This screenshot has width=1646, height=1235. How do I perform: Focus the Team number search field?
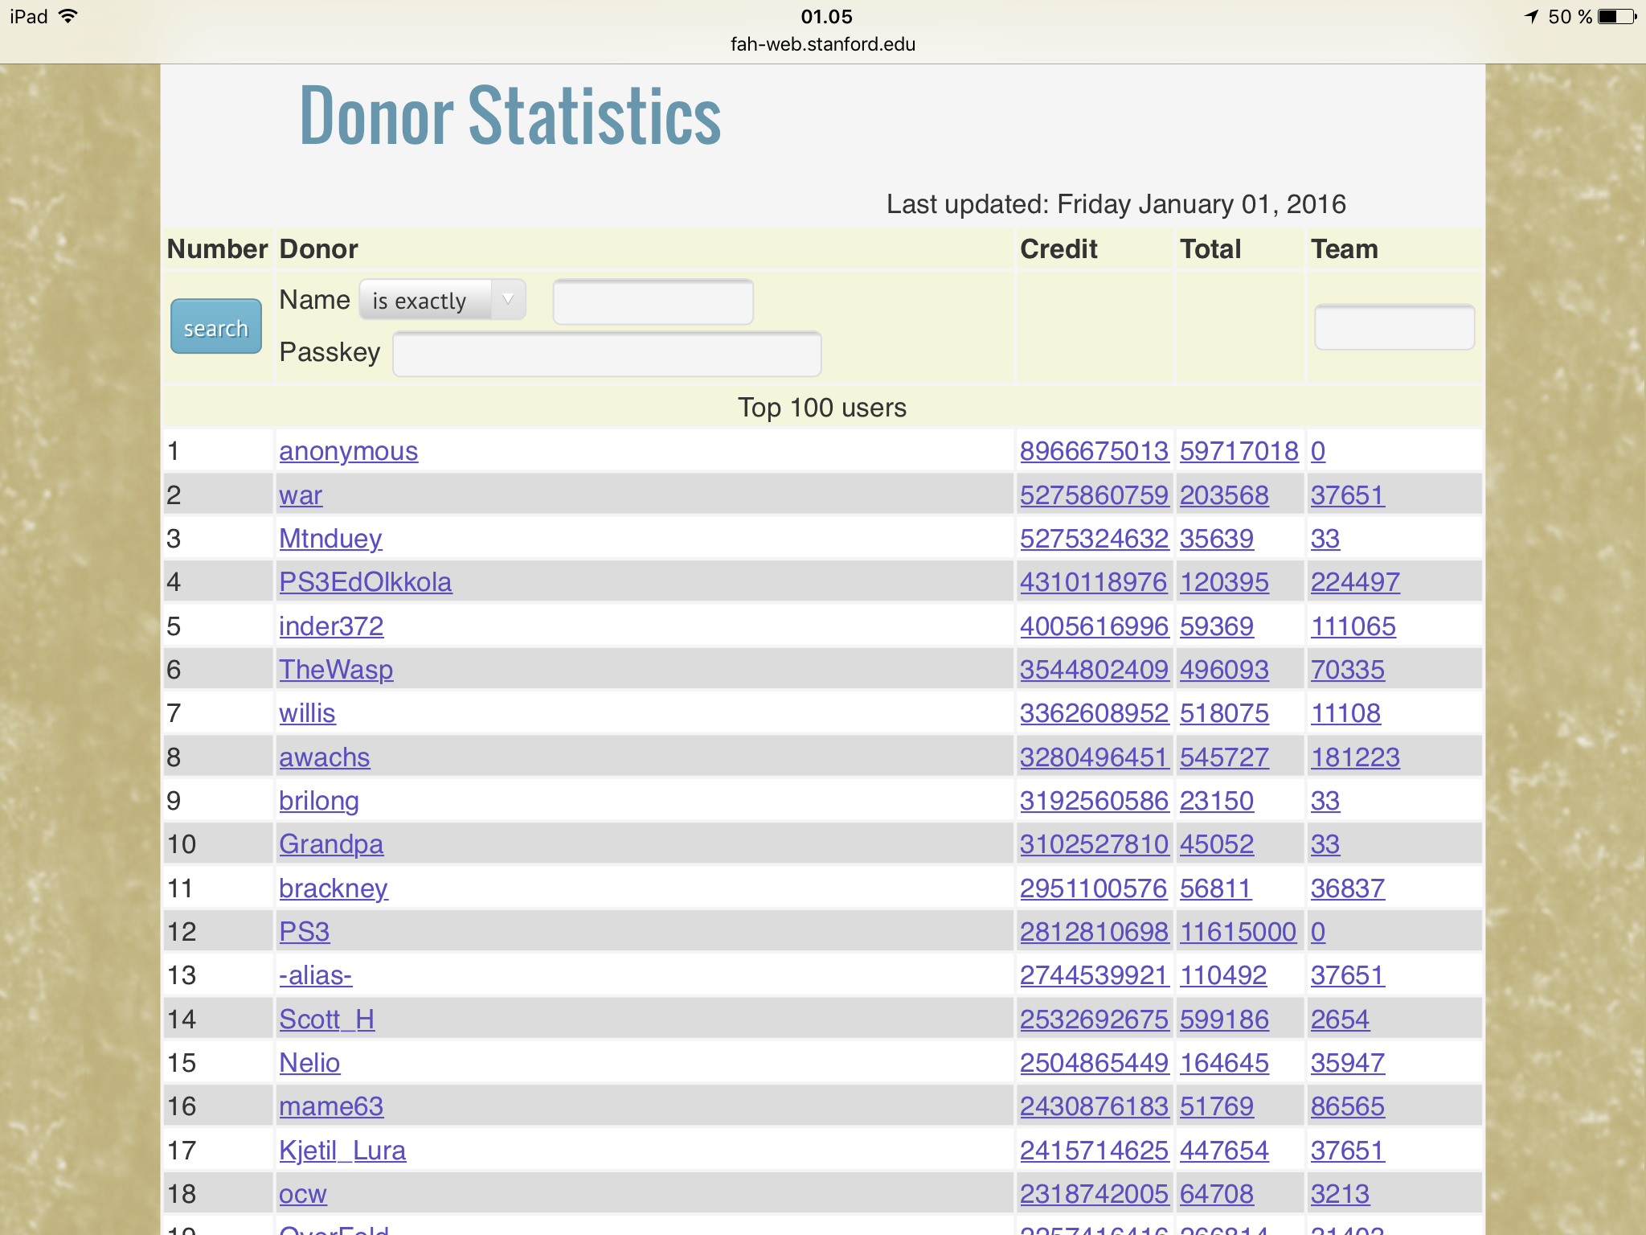point(1394,327)
